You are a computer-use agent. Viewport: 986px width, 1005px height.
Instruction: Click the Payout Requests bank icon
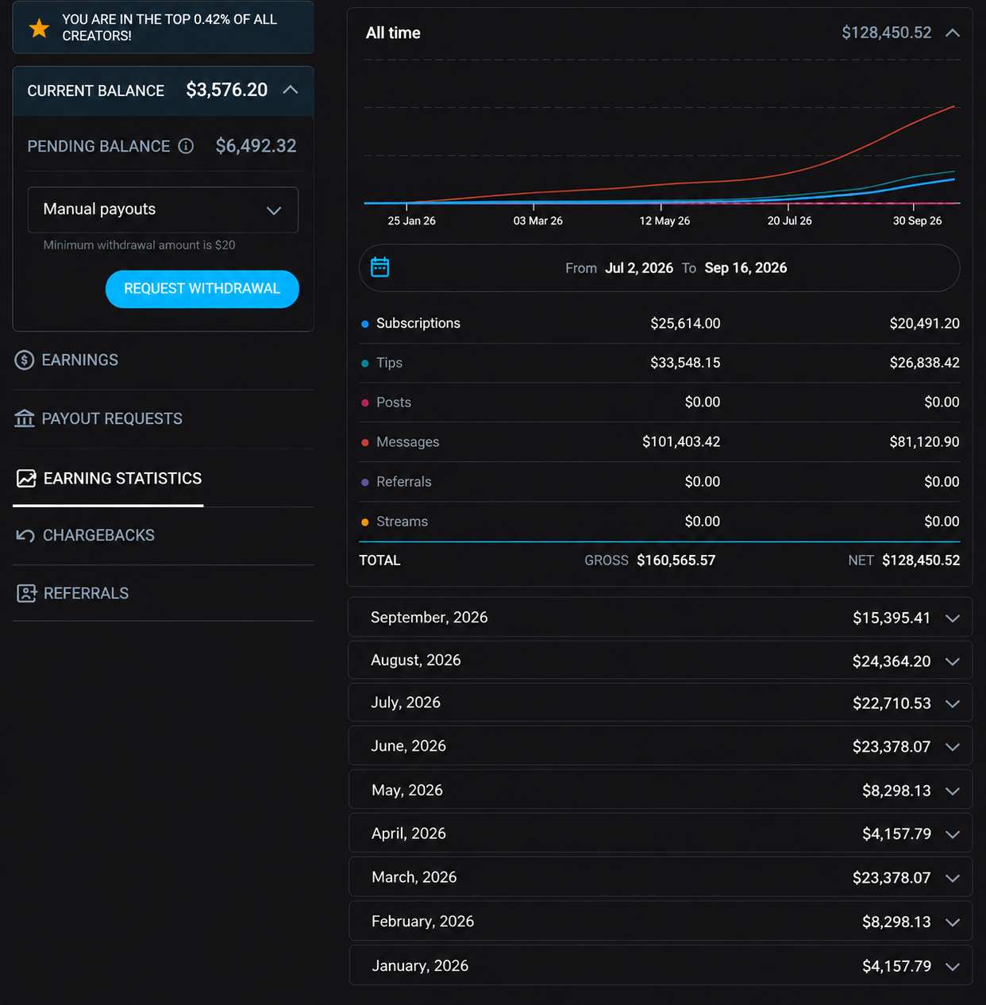(25, 418)
